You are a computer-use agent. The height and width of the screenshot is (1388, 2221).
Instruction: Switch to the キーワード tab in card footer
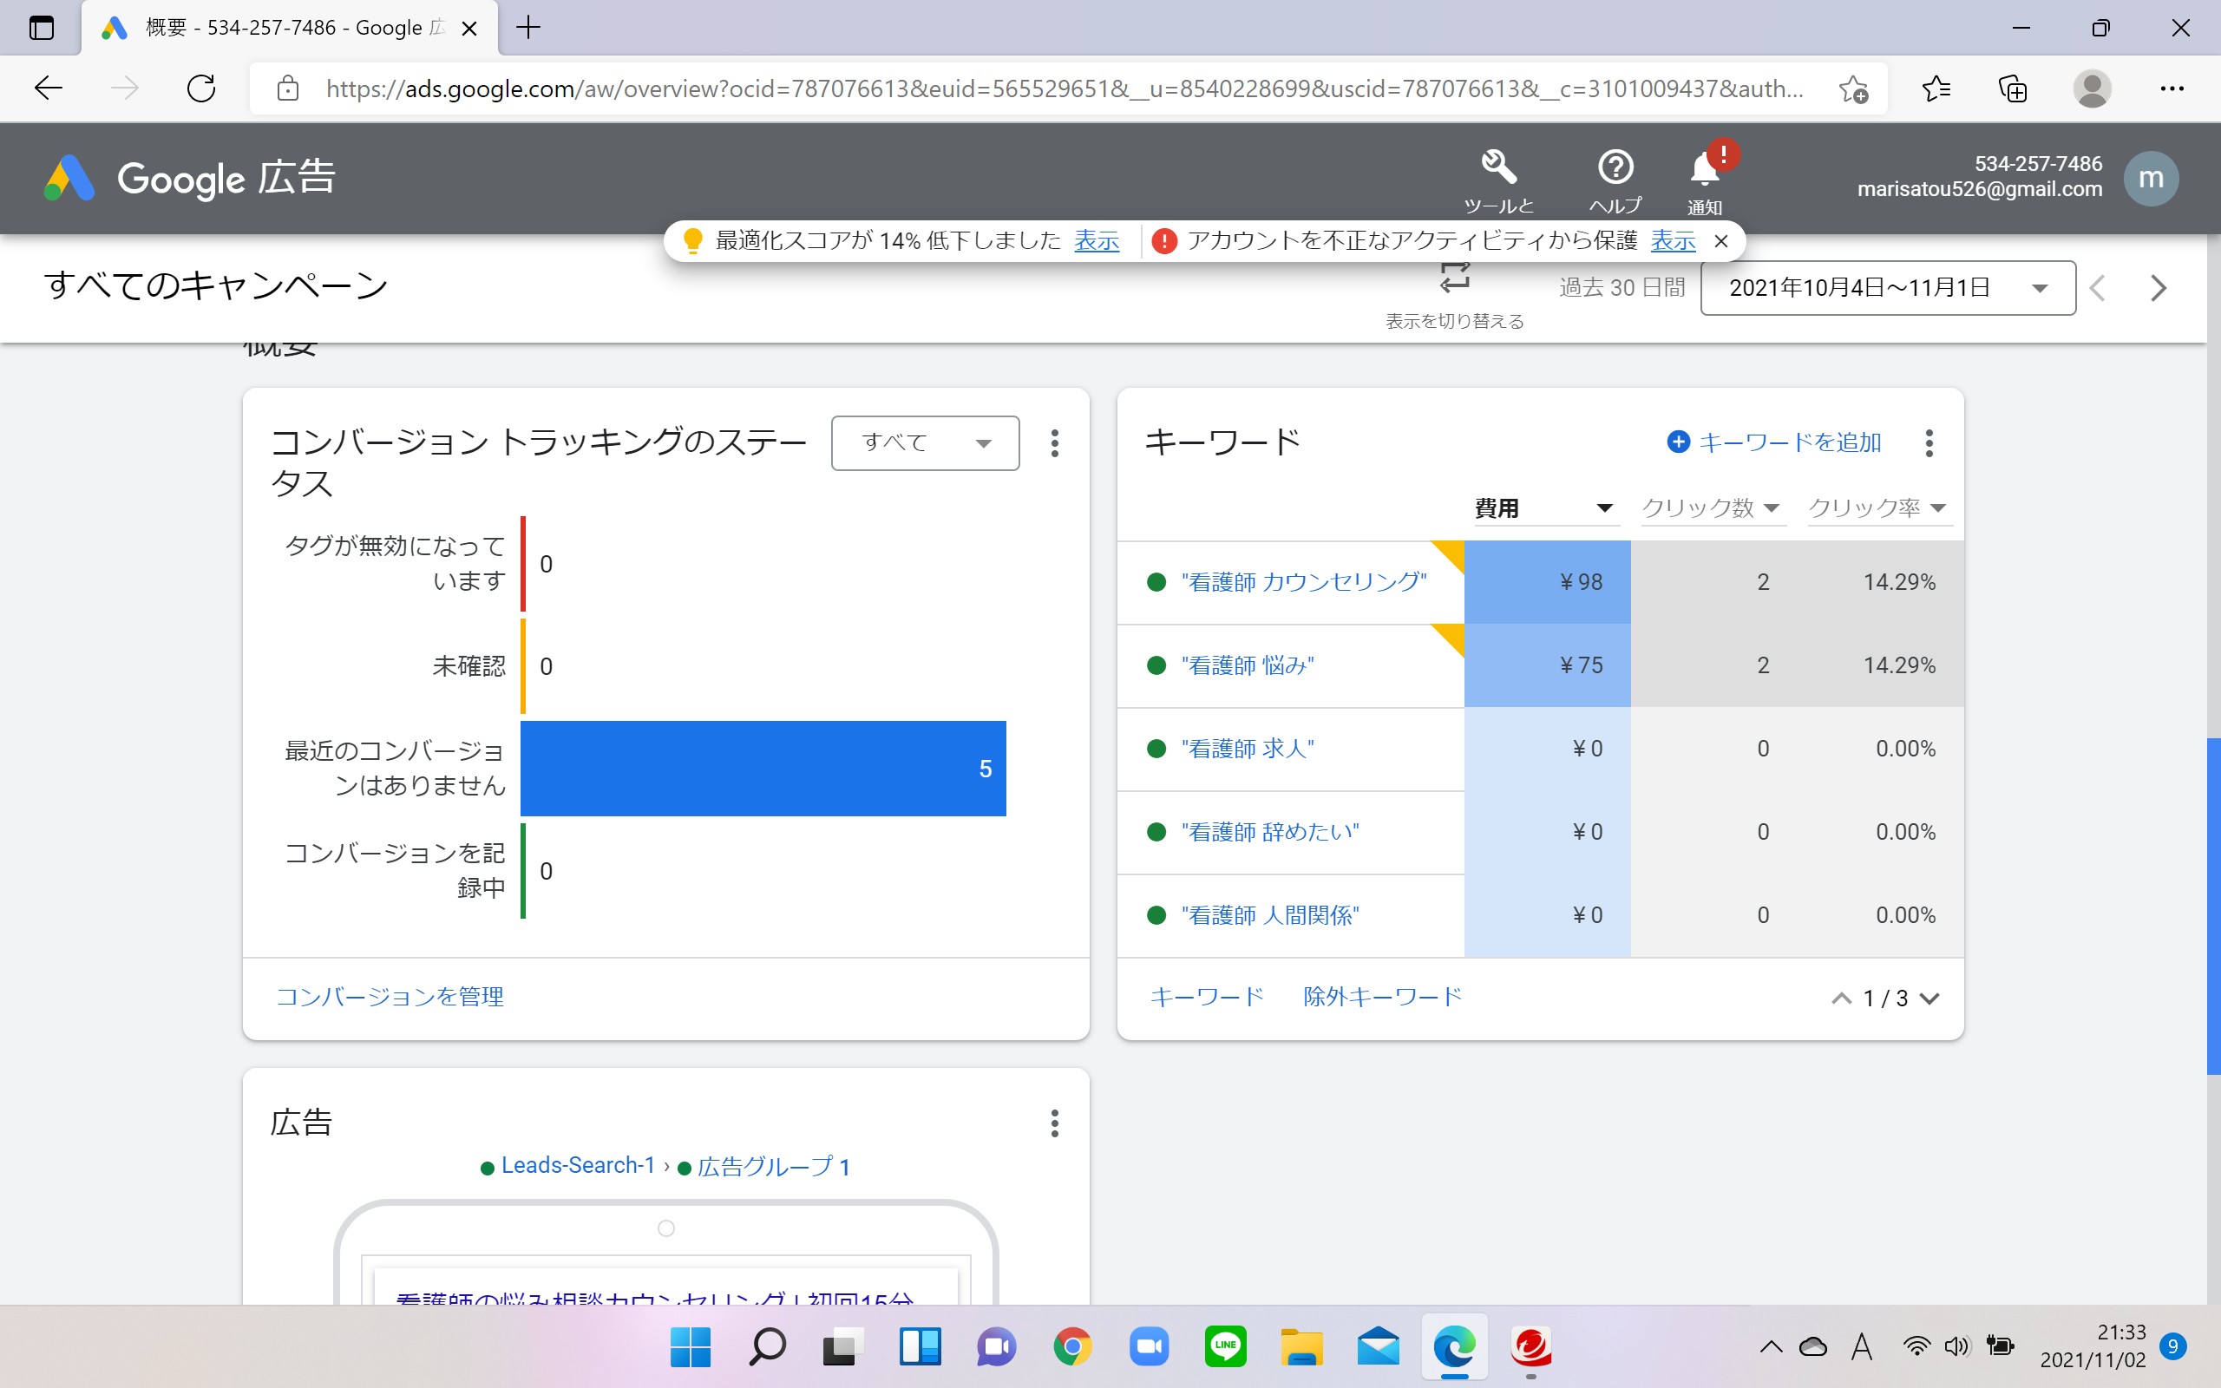click(1207, 997)
